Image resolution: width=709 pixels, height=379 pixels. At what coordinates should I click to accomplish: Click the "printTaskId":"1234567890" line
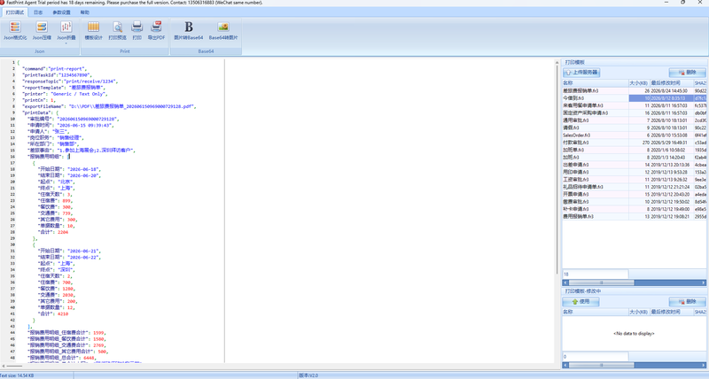pyautogui.click(x=58, y=75)
